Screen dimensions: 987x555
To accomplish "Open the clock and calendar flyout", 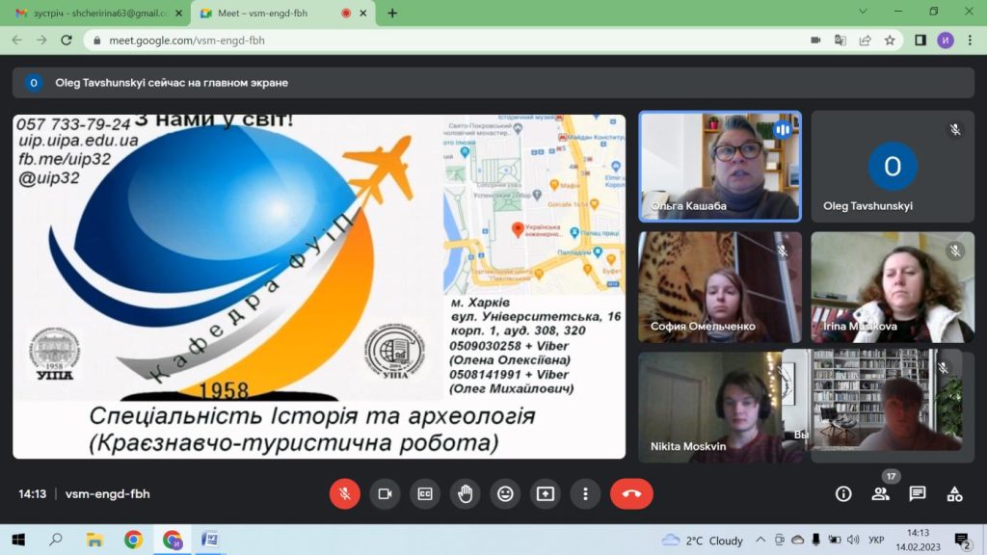I will pos(918,540).
